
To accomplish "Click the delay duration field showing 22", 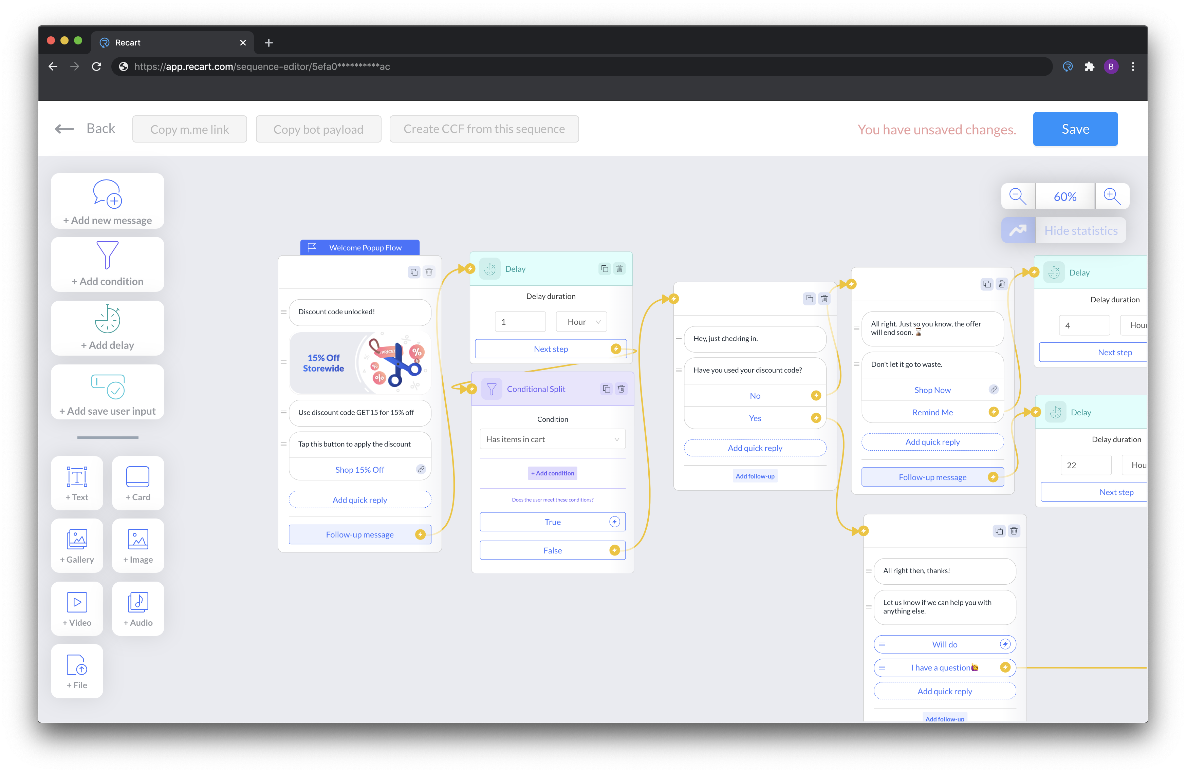I will (x=1086, y=465).
